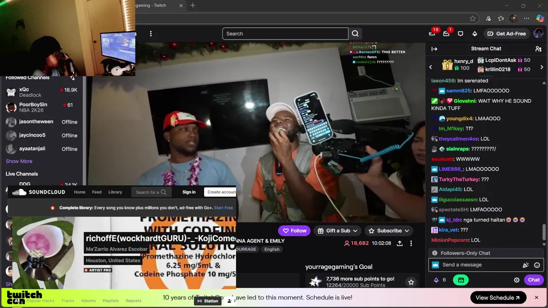The width and height of the screenshot is (548, 308).
Task: Click SoundCloud Feed nav item
Action: tap(97, 192)
